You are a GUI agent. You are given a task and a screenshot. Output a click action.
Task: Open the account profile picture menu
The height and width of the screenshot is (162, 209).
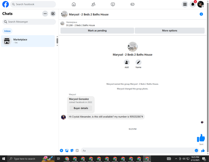point(201,4)
